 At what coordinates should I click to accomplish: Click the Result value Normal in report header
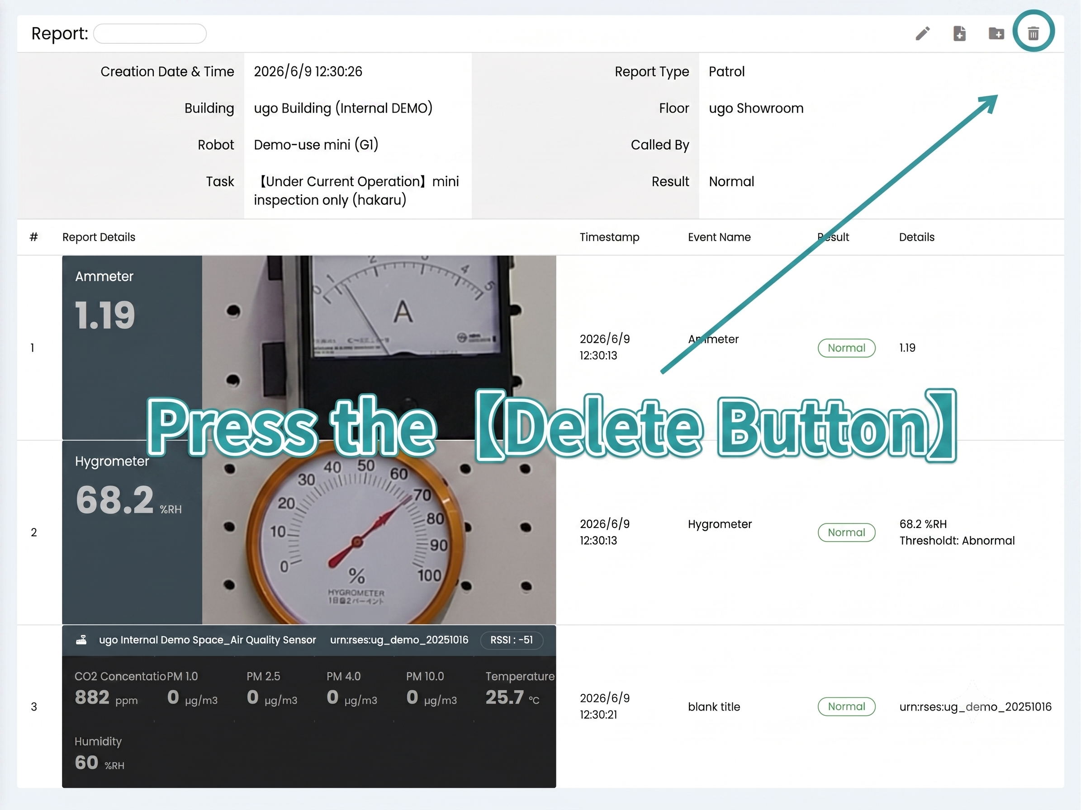pos(731,182)
